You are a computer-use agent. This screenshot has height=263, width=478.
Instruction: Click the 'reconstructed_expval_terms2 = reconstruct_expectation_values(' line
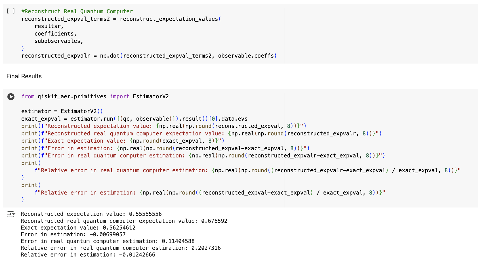121,19
